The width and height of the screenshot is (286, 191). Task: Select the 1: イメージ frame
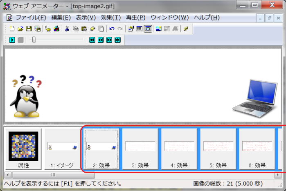click(x=62, y=149)
